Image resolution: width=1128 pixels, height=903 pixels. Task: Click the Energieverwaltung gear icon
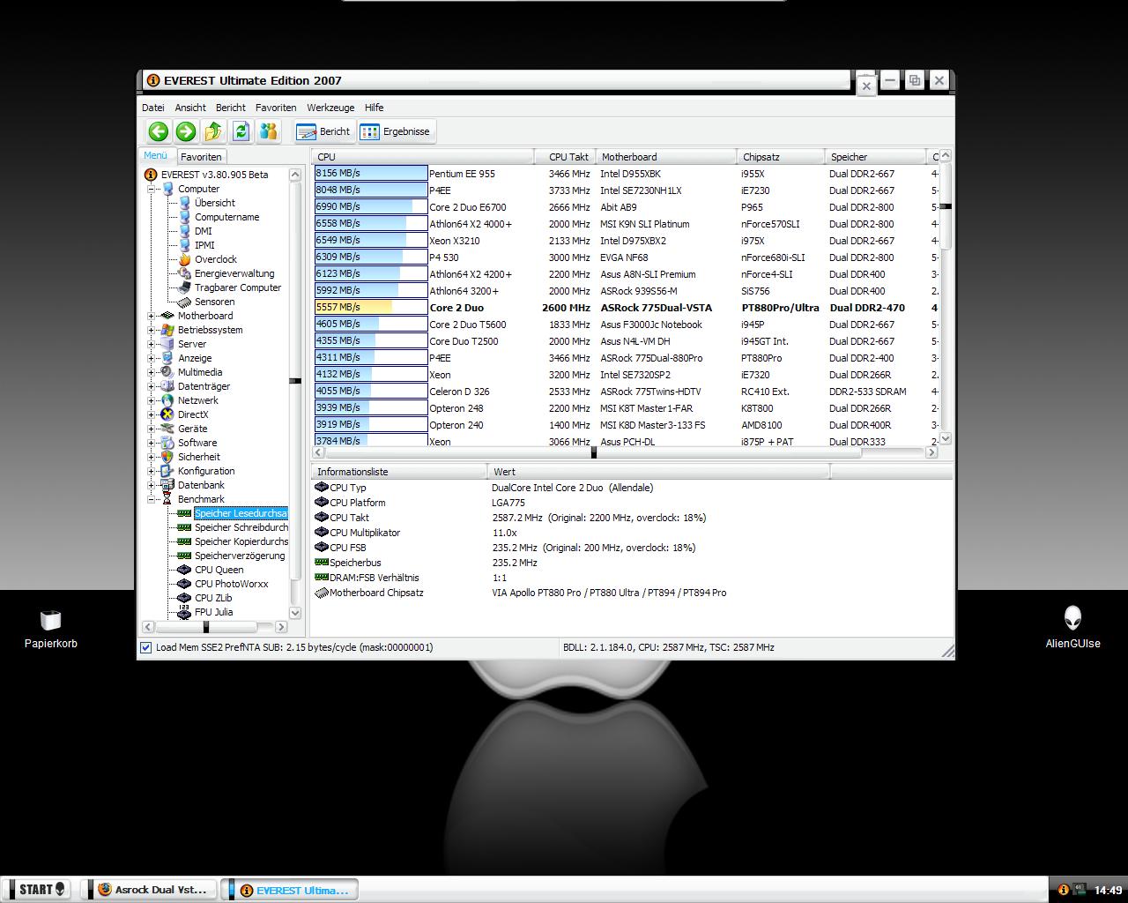[184, 273]
